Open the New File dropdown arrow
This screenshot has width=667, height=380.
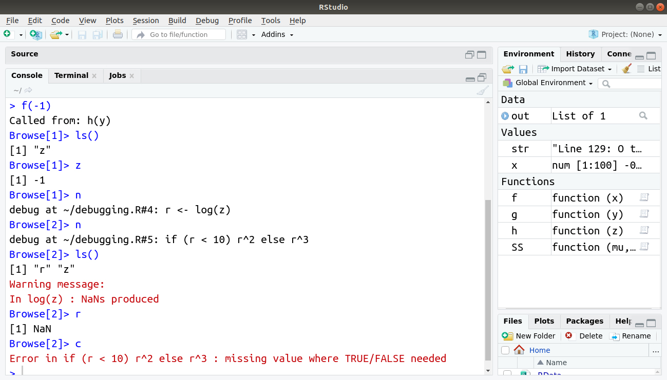coord(21,35)
